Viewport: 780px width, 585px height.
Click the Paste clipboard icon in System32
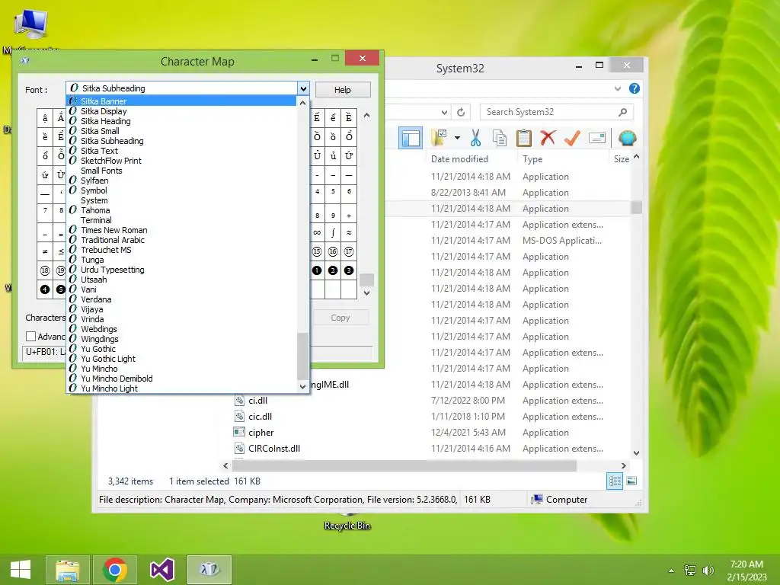pyautogui.click(x=523, y=138)
